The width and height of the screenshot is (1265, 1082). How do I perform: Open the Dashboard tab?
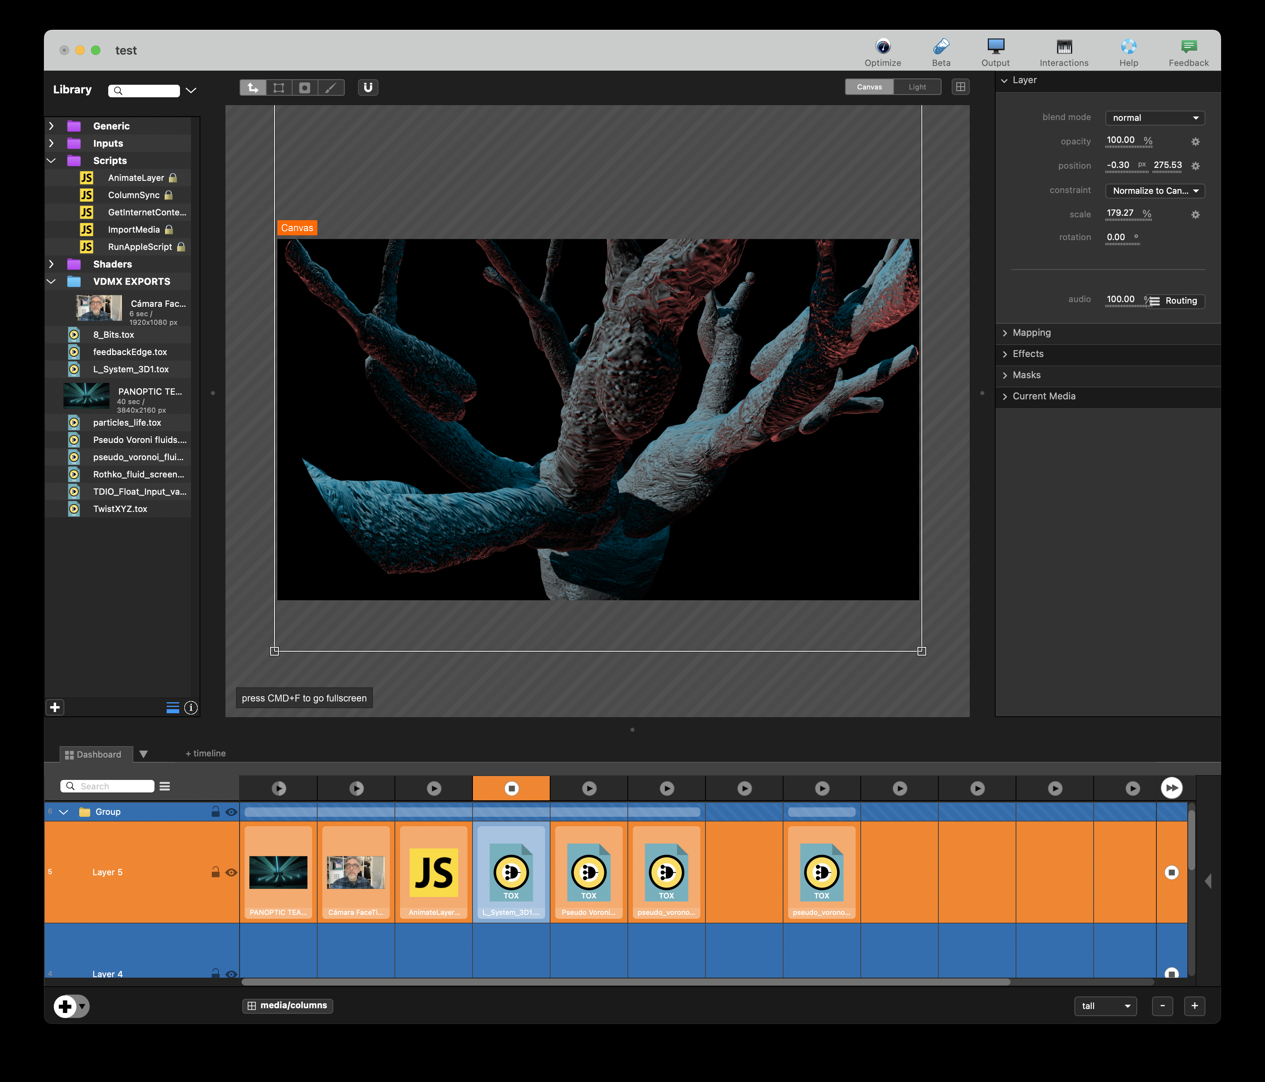93,754
